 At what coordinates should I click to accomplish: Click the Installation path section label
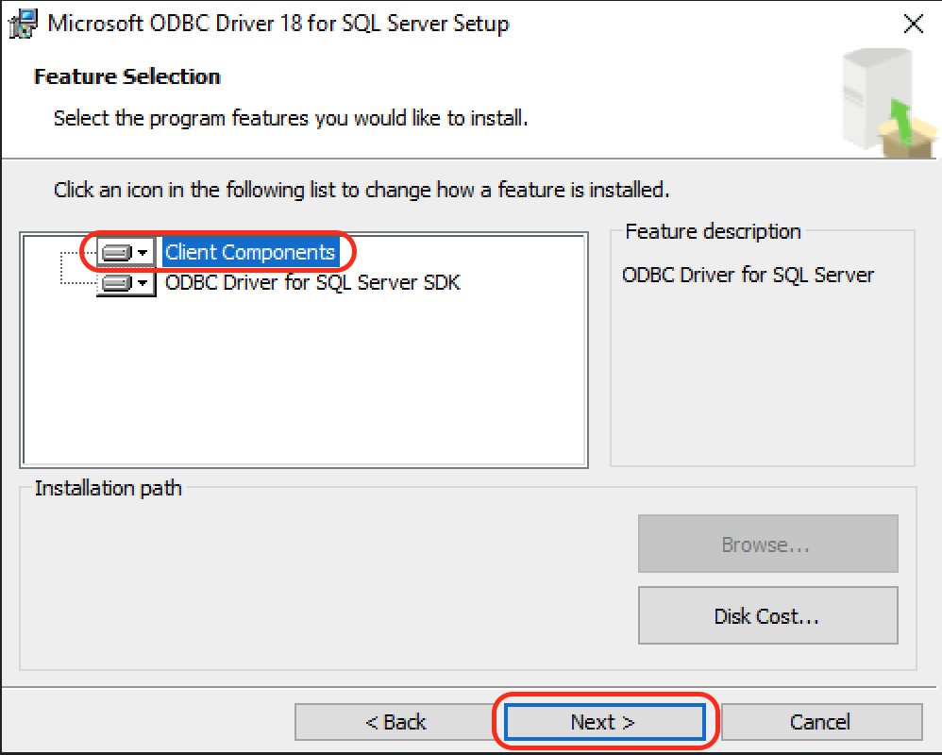[x=107, y=488]
